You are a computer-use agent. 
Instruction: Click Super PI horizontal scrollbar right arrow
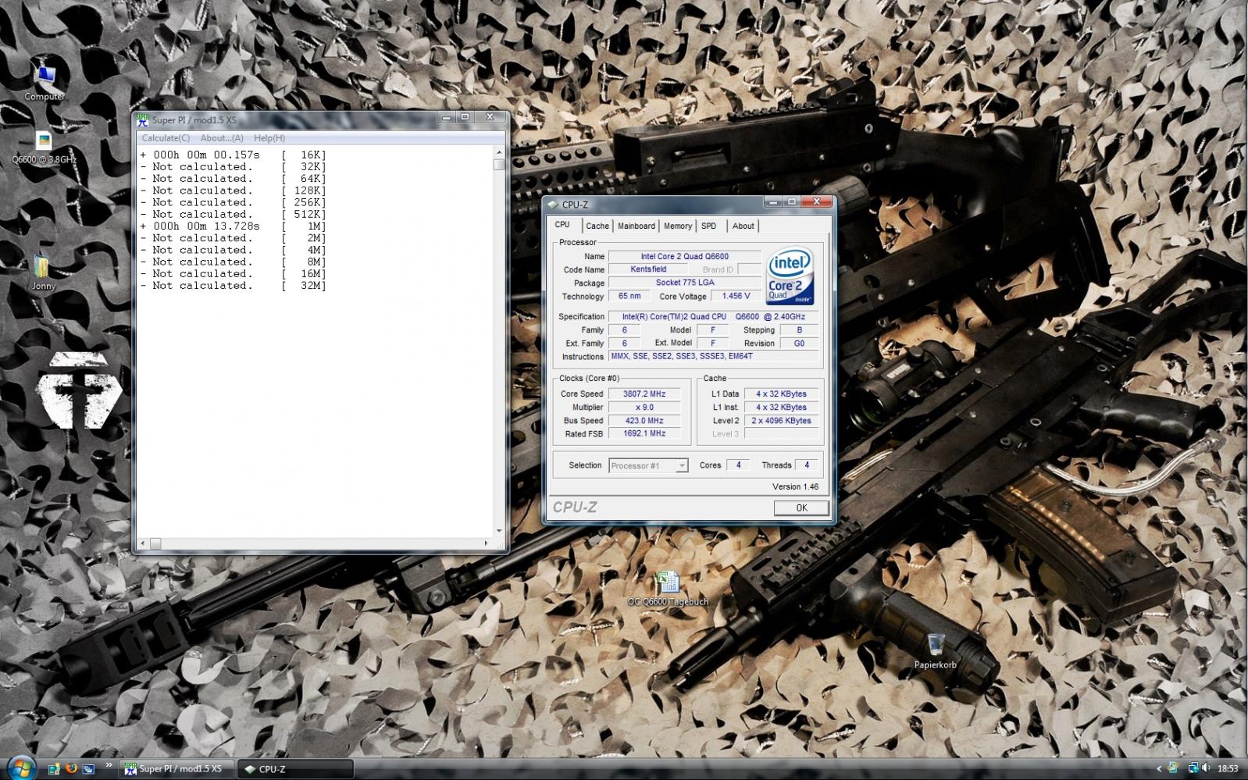(487, 543)
